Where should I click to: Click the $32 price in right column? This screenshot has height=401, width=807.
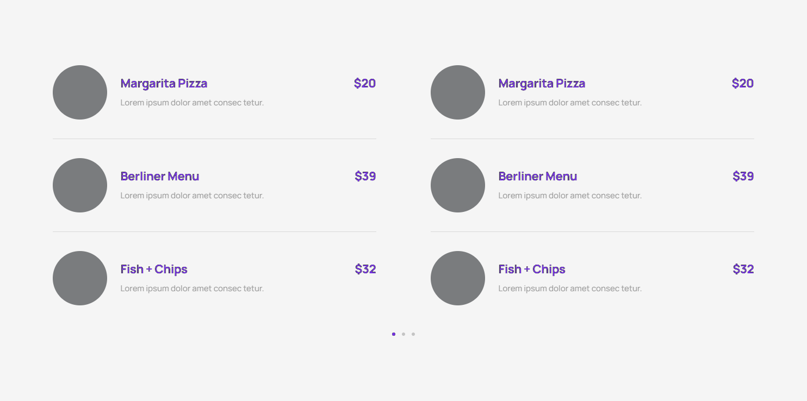pos(743,270)
